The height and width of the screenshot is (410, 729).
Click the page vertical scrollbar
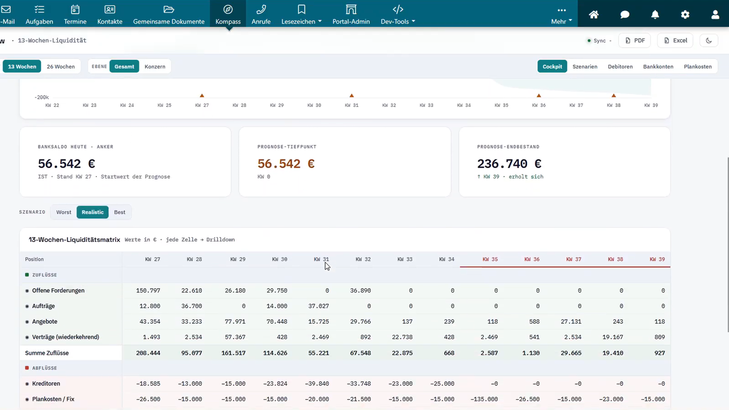[727, 245]
